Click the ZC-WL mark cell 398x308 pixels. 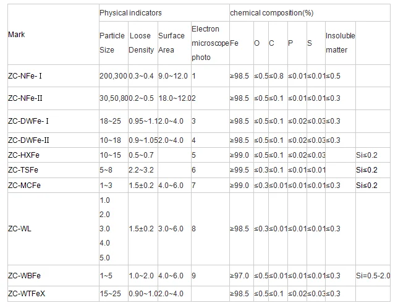pos(20,229)
